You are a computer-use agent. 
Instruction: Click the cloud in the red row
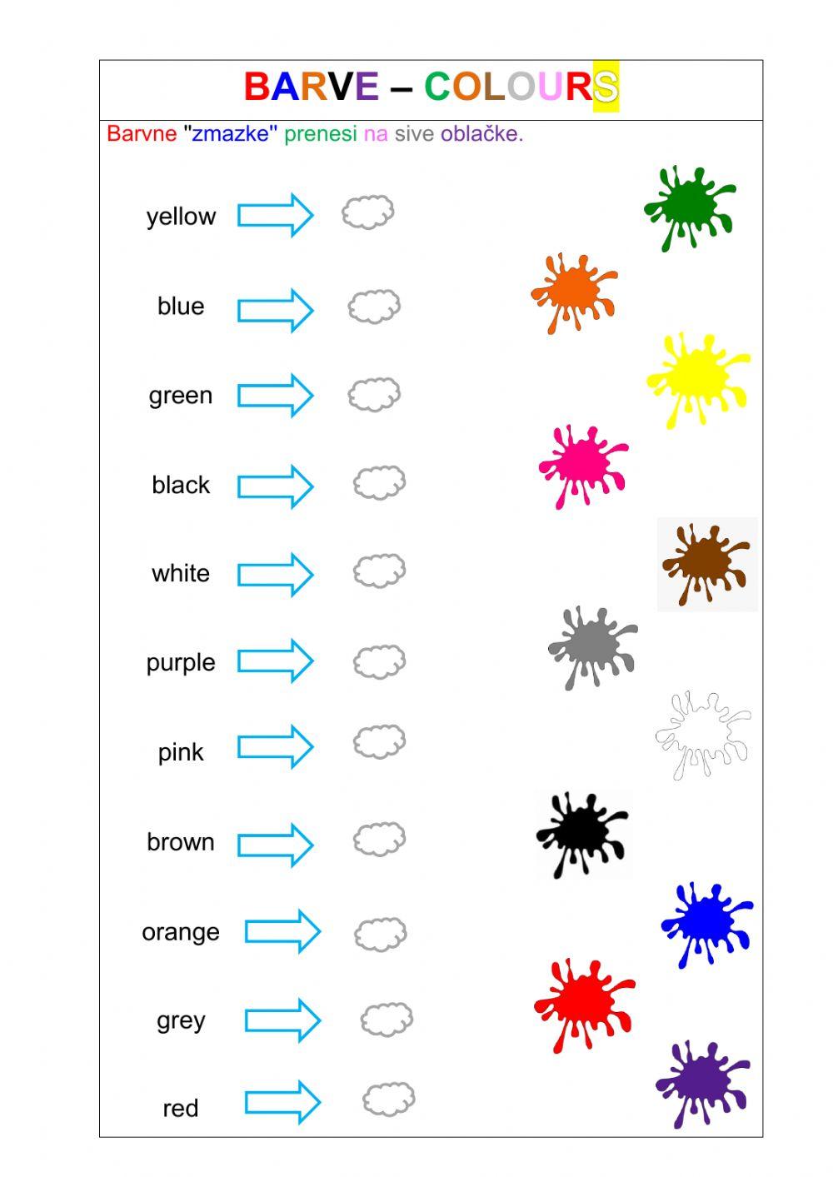coord(388,1100)
